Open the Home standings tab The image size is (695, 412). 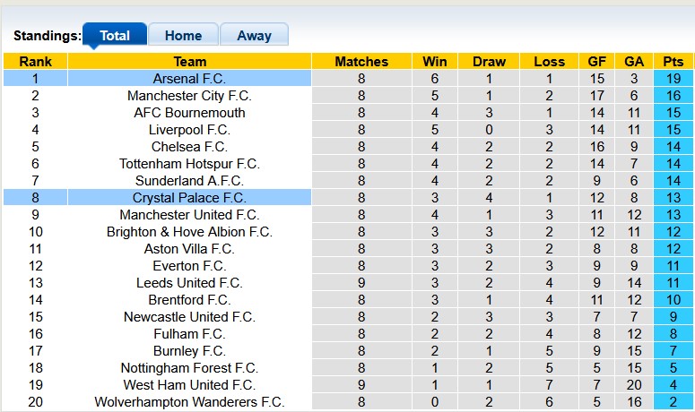tap(183, 36)
